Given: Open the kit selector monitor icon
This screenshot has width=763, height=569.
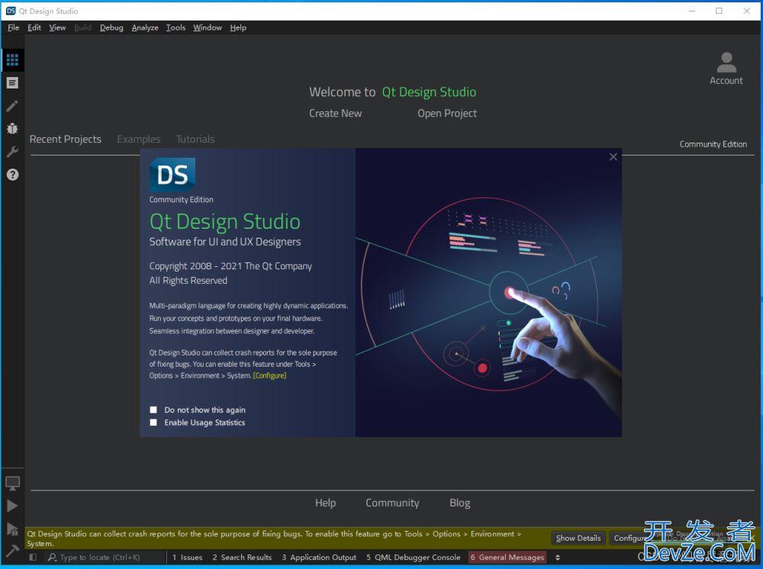Looking at the screenshot, I should [x=12, y=483].
